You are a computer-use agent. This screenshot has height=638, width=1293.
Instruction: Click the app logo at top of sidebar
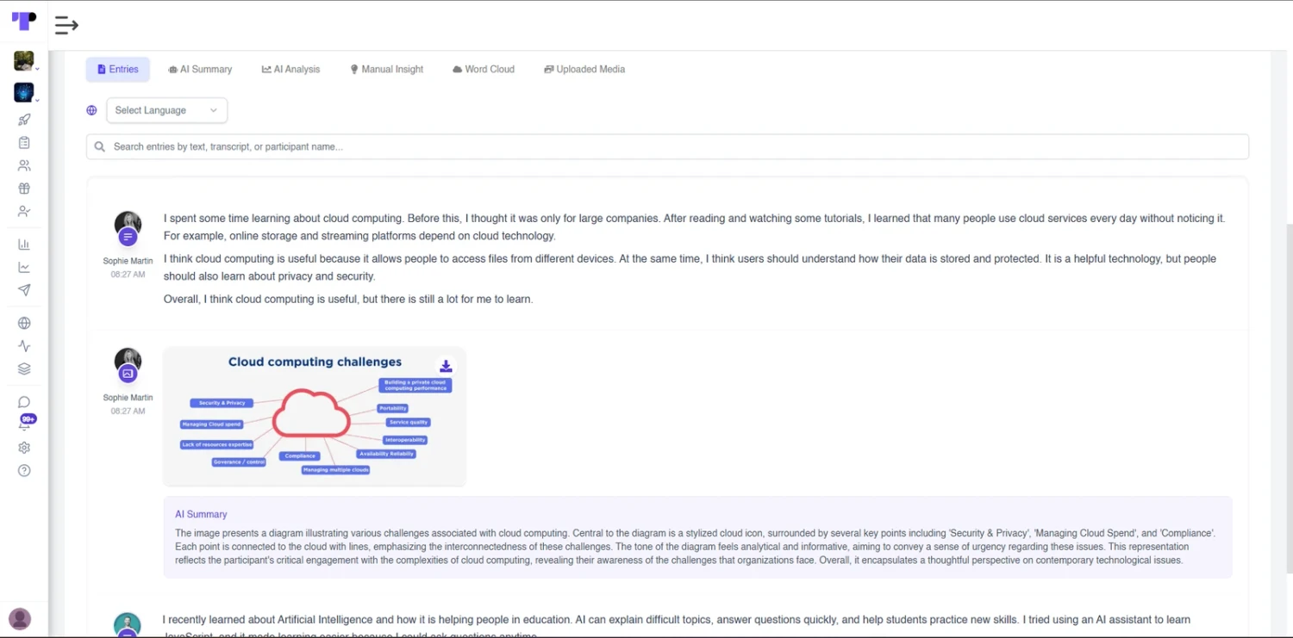[24, 22]
